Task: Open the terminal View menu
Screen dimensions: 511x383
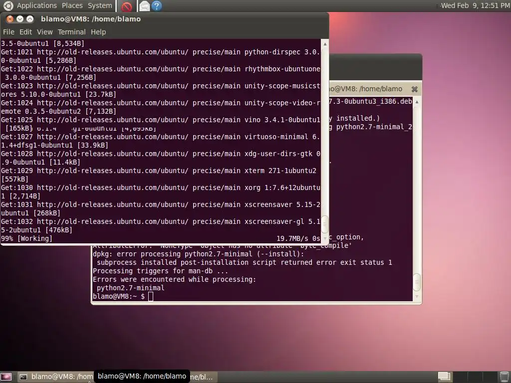Action: click(x=44, y=32)
